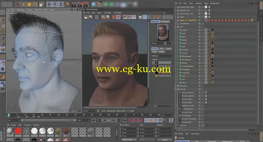Toggle the Z axis lock
Image resolution: width=263 pixels, height=142 pixels.
click(x=61, y=5)
